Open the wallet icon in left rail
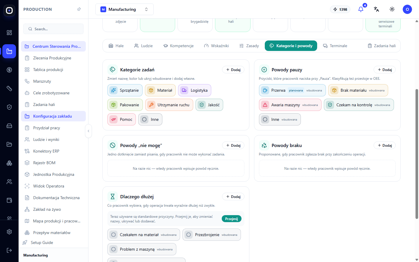 [9, 200]
